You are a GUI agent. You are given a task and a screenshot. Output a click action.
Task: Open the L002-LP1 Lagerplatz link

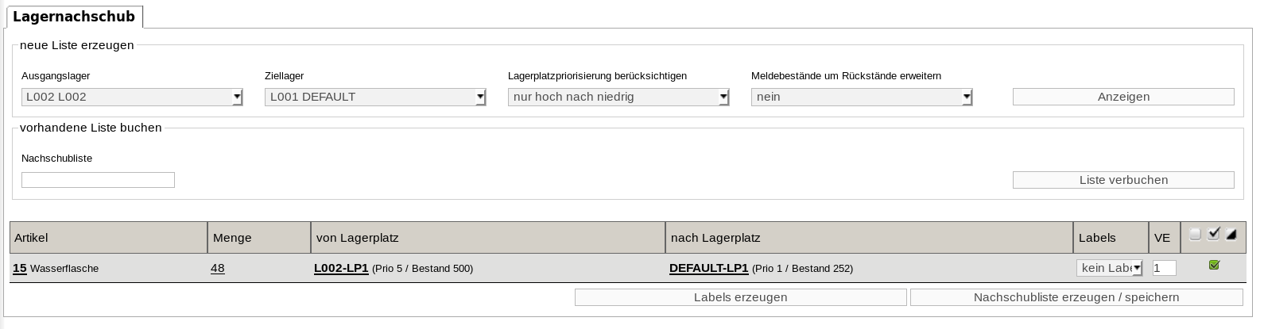341,268
